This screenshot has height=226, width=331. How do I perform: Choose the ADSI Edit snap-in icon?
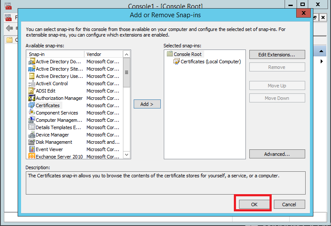pyautogui.click(x=31, y=91)
